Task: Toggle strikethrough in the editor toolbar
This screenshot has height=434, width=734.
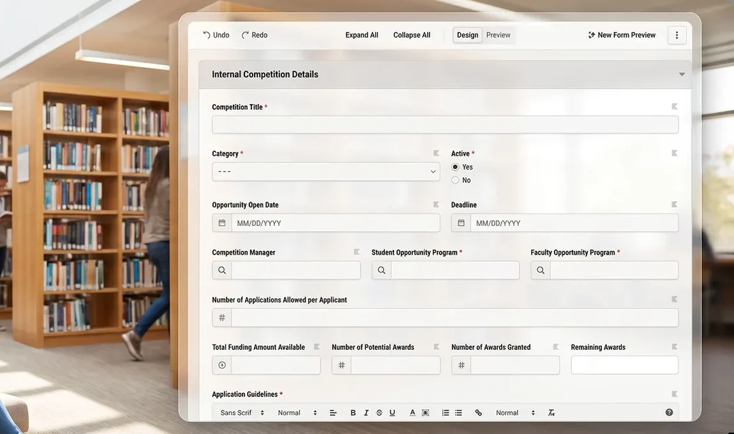Action: (x=379, y=412)
